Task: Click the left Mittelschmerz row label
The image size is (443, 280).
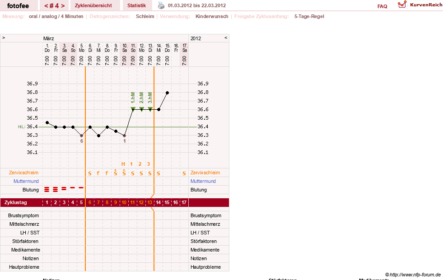Action: click(x=24, y=224)
